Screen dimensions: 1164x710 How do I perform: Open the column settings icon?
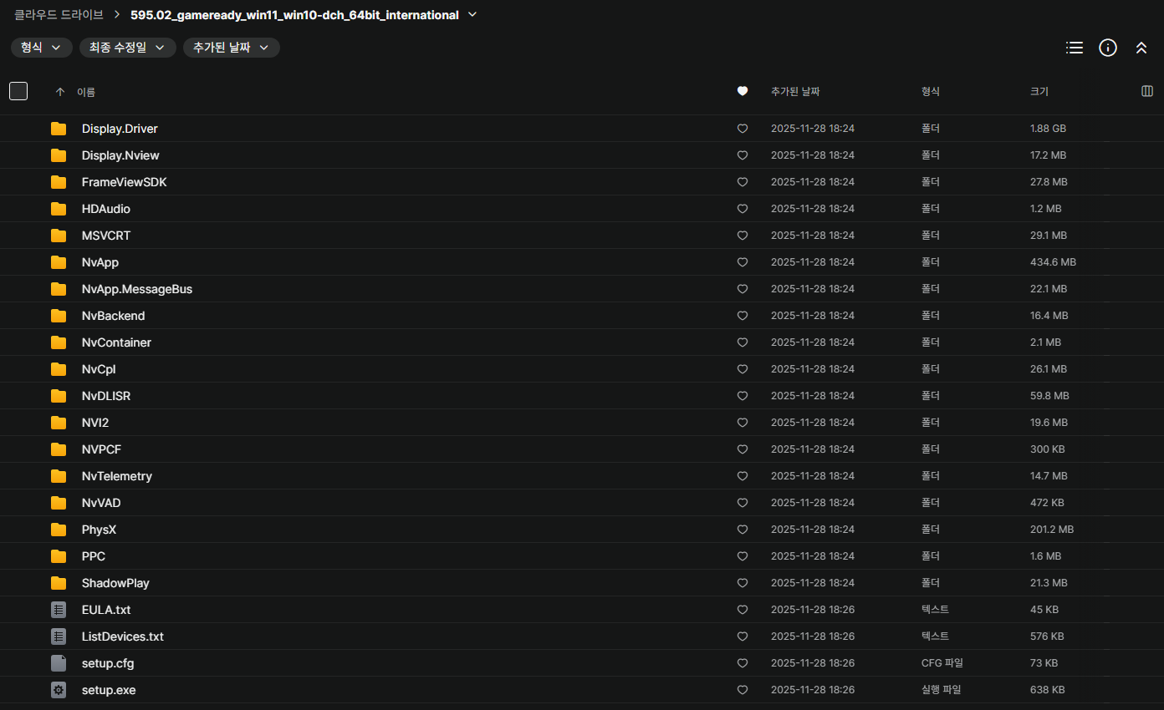point(1147,91)
